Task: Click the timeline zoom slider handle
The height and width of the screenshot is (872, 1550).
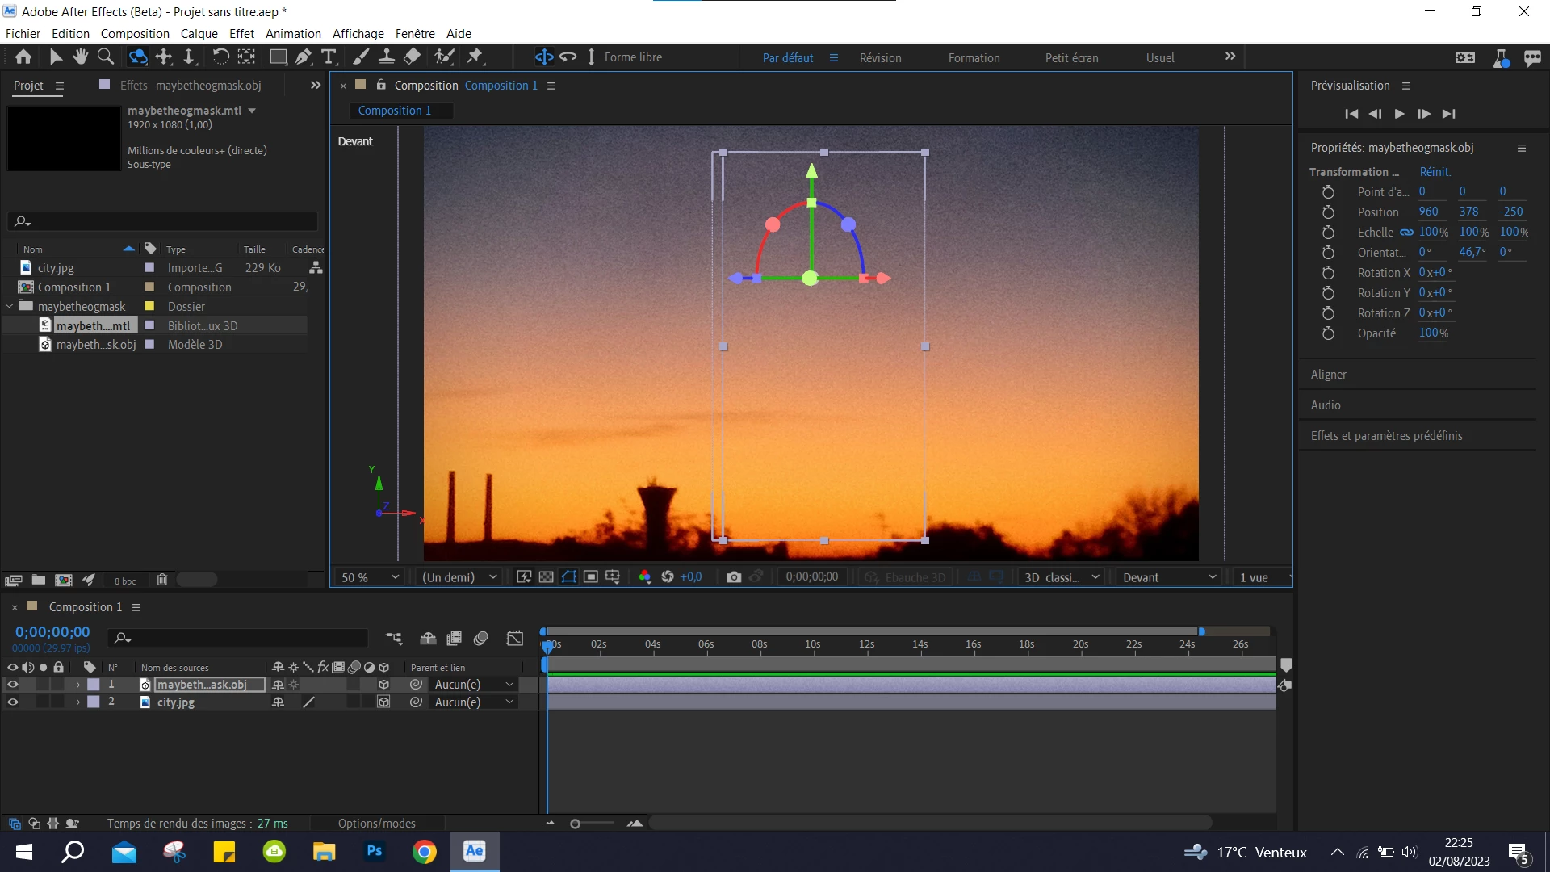Action: click(575, 824)
